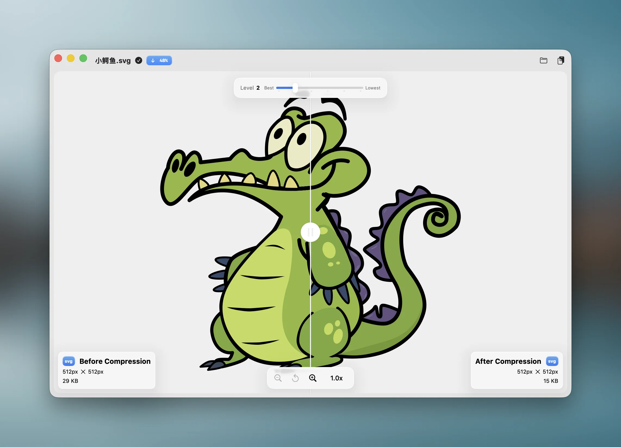The width and height of the screenshot is (621, 447).
Task: Click the After Compression info card
Action: tap(516, 370)
